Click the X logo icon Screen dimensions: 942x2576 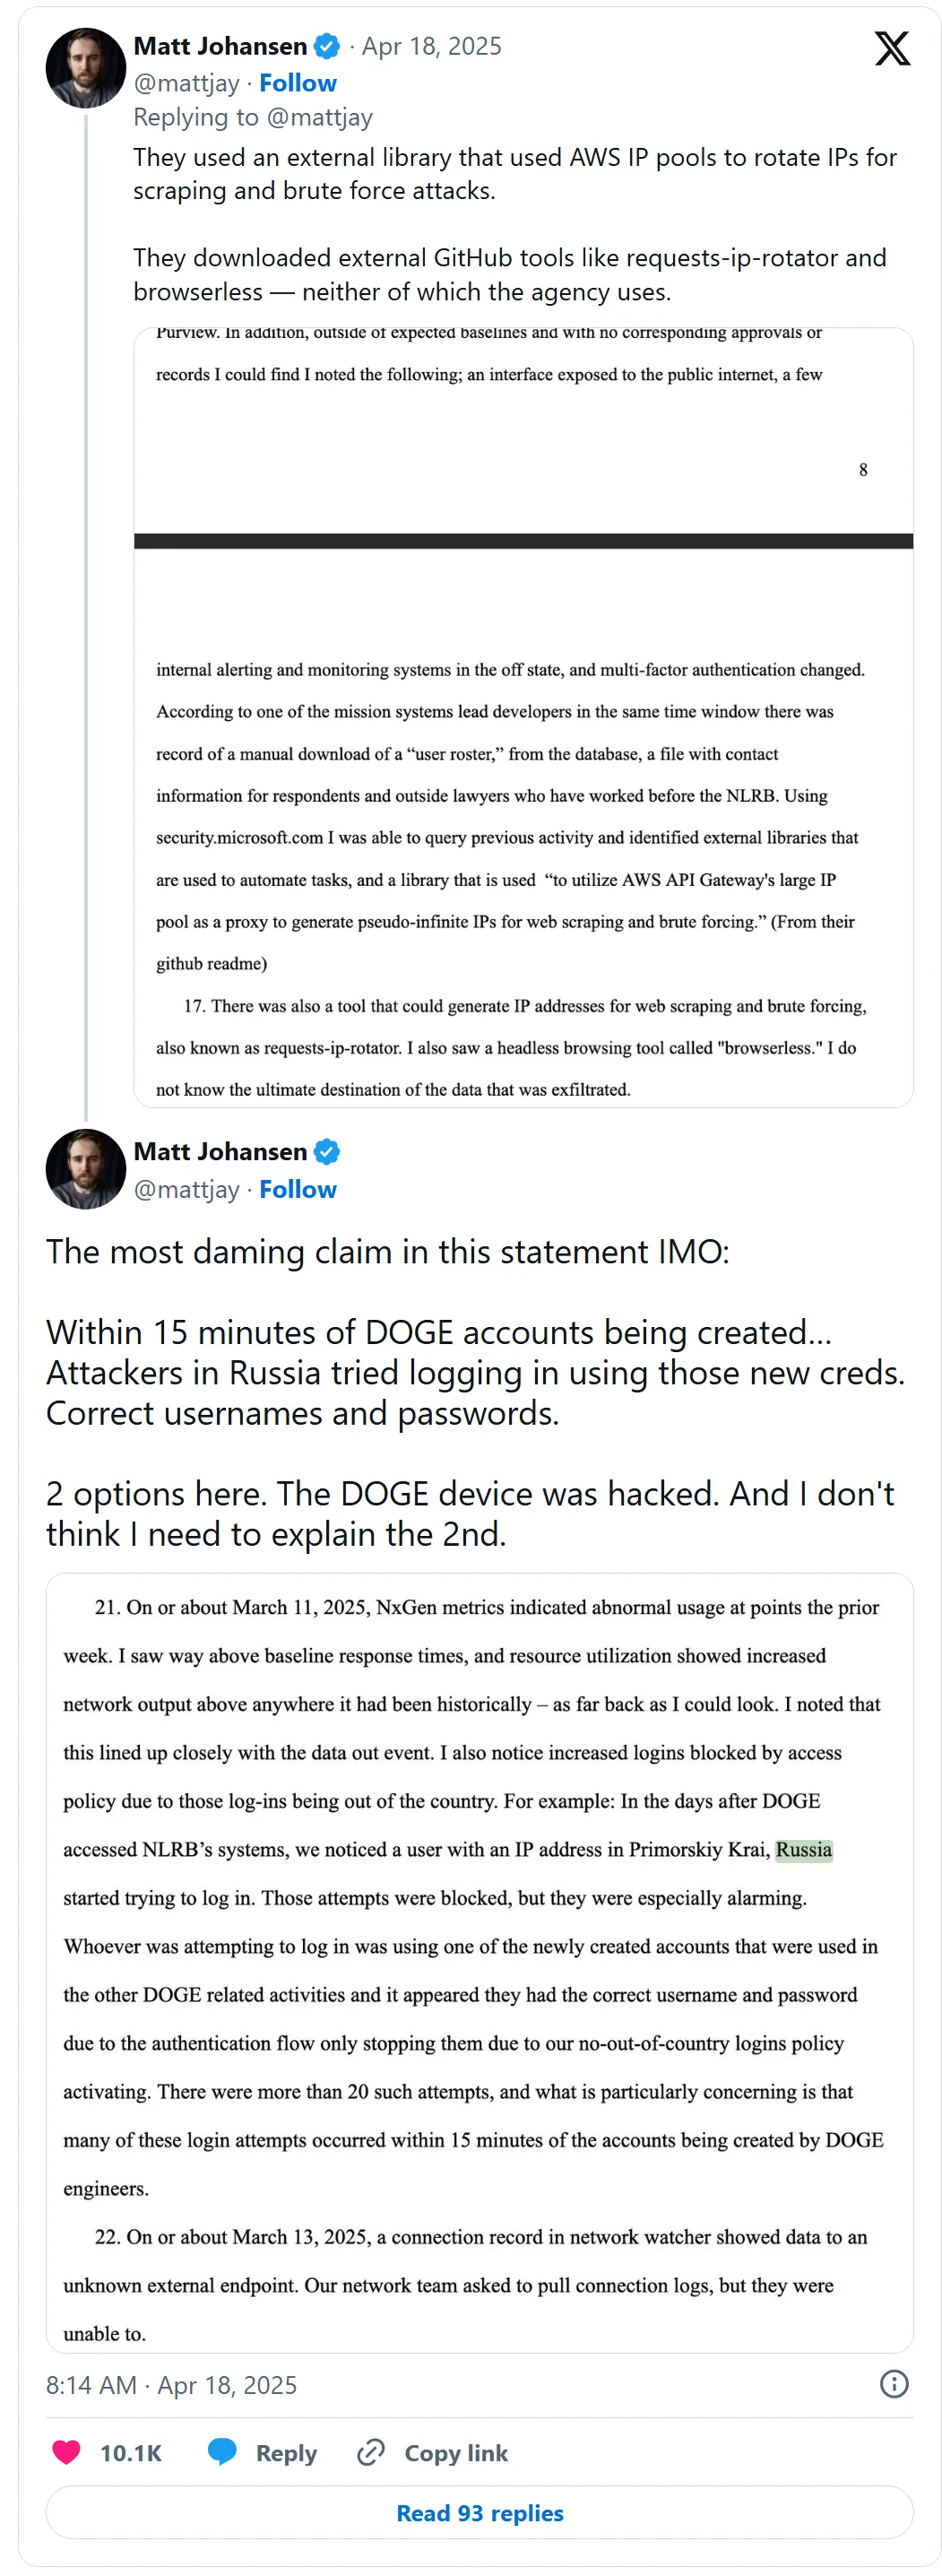tap(891, 48)
